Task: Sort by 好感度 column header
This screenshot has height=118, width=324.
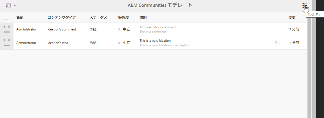Action: 124,17
